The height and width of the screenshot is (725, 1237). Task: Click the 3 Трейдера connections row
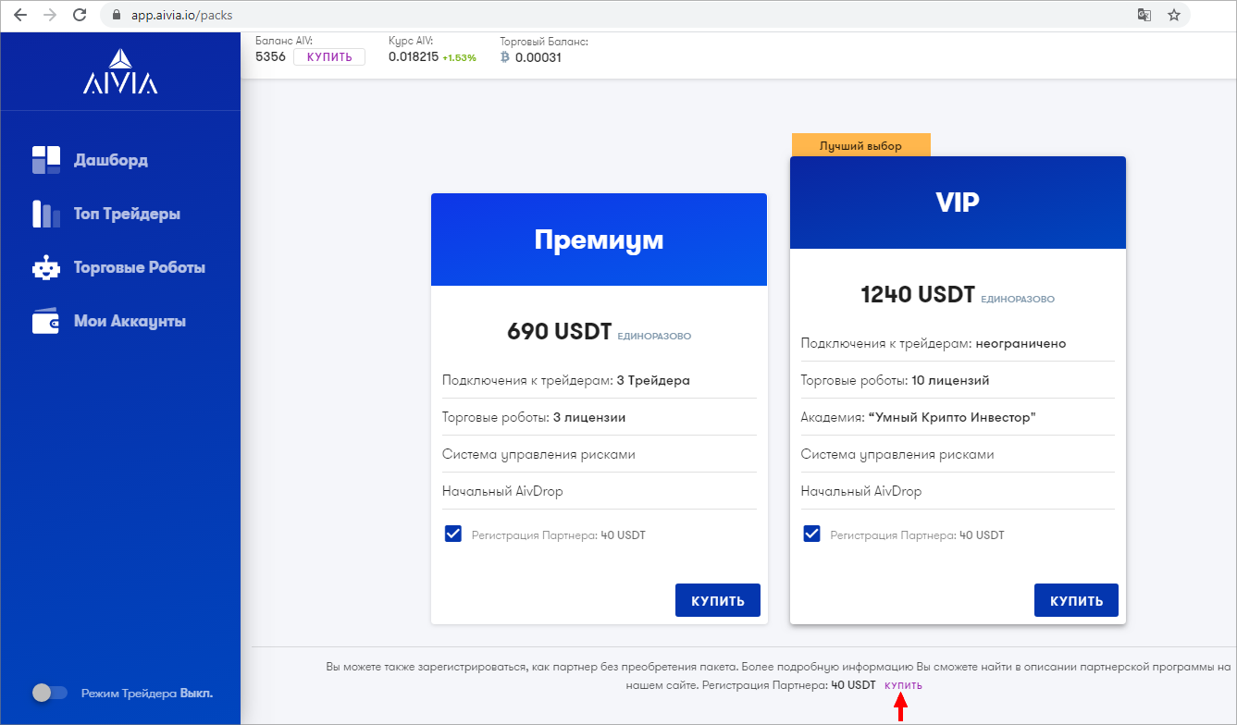click(600, 380)
